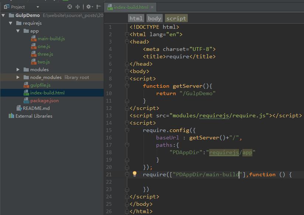
Task: Fold the body block at line 7
Action: point(127,71)
